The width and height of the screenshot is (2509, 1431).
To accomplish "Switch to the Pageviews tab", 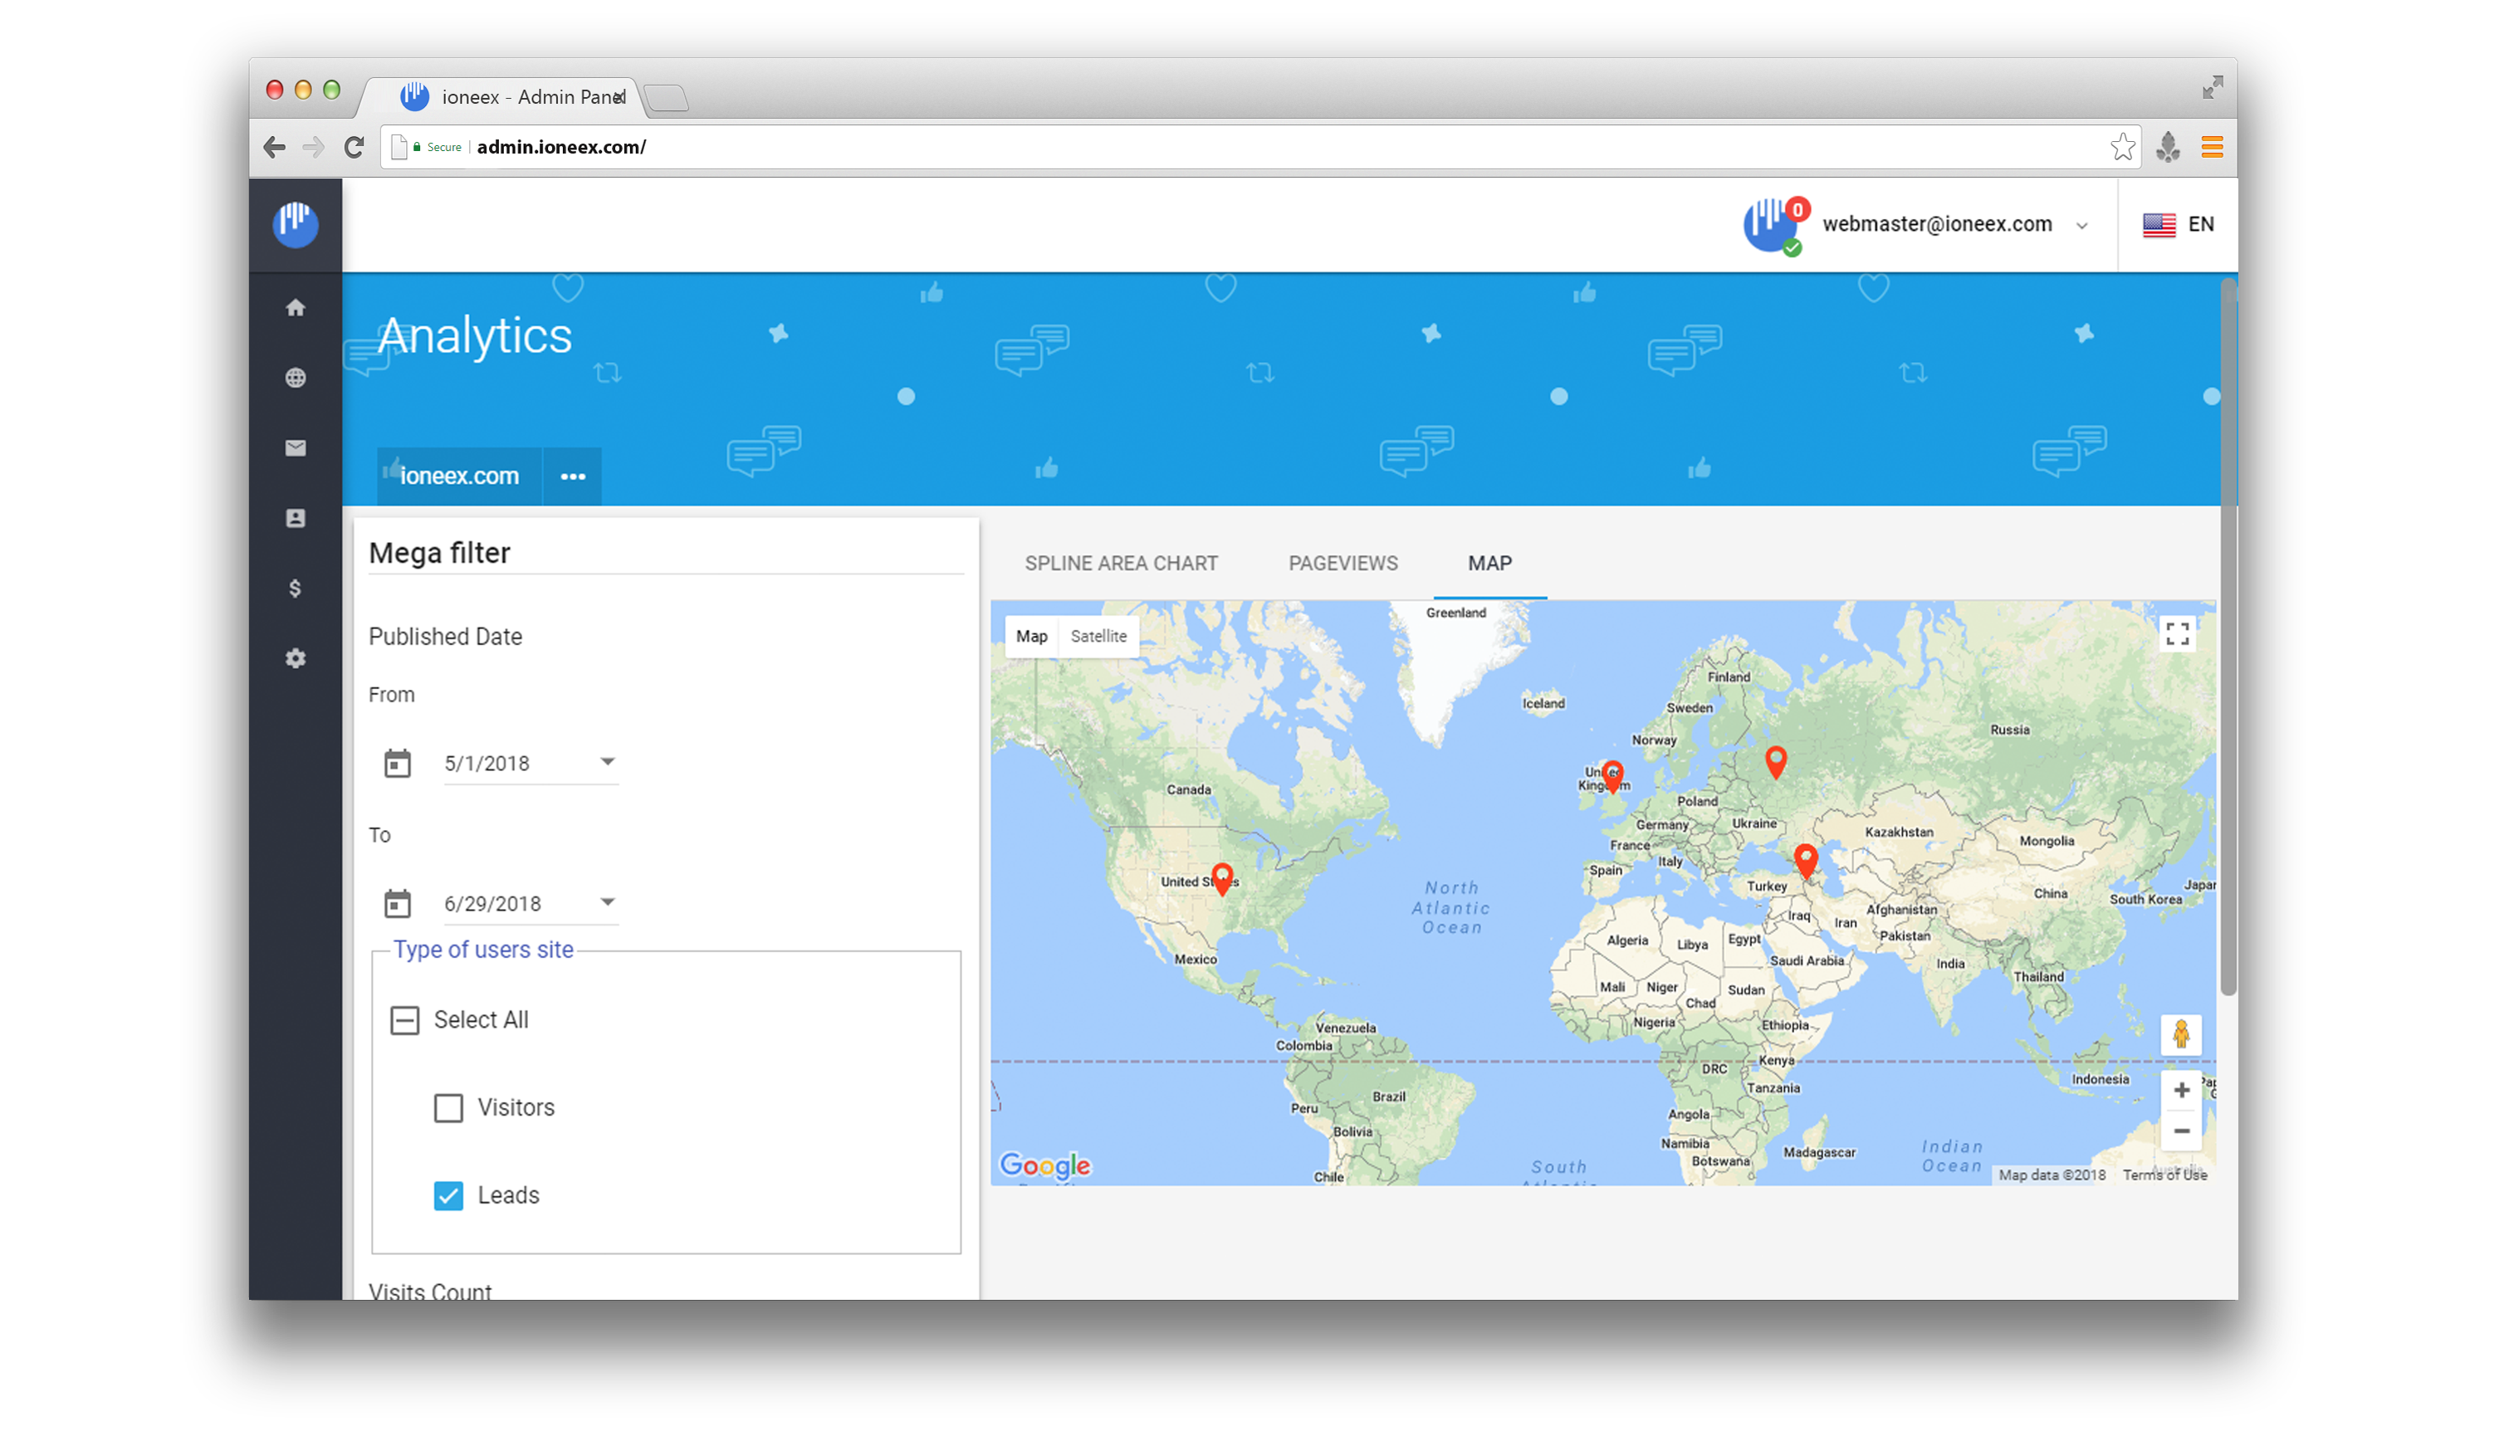I will 1343,563.
